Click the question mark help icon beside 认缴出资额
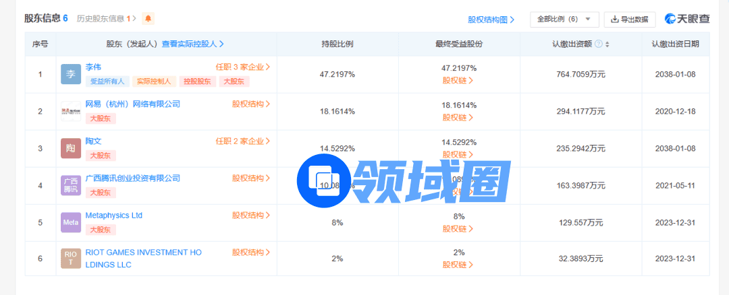The width and height of the screenshot is (729, 295). pyautogui.click(x=599, y=44)
